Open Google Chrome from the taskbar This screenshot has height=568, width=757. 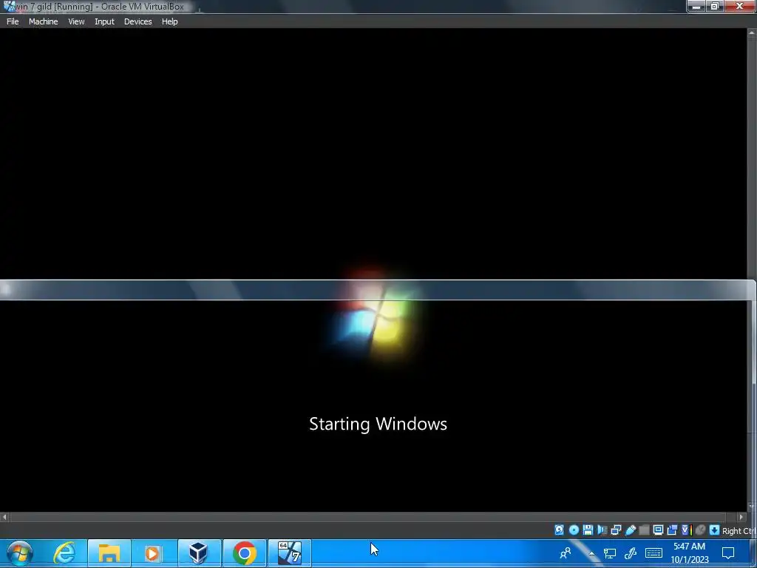(244, 553)
